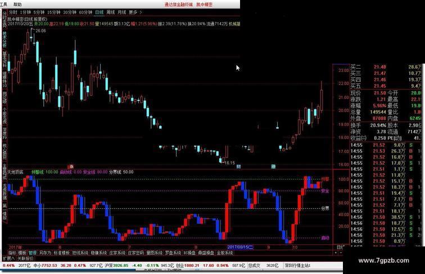Click the 涨幅 5.96% quote row
This screenshot has height=274, width=425.
point(368,106)
